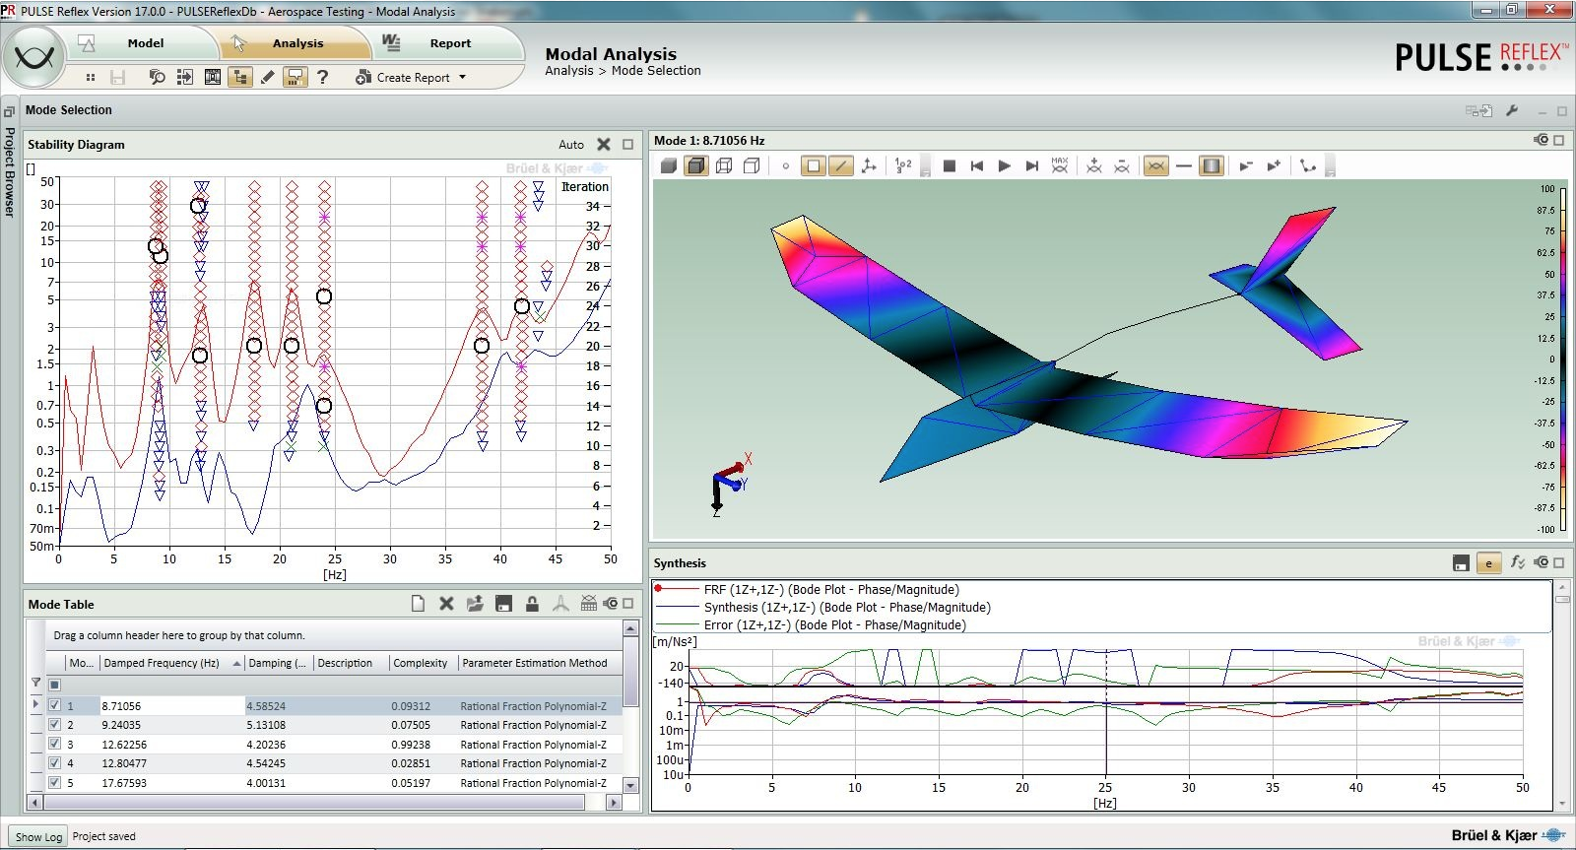Click the magnifier search icon in toolbar

pos(157,77)
